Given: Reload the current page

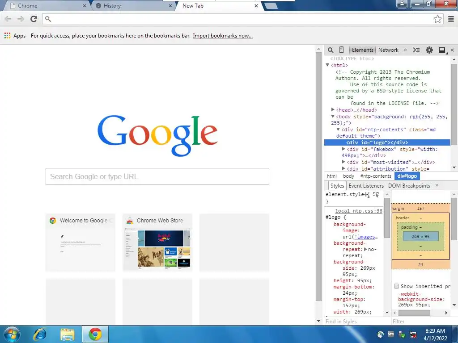Looking at the screenshot, I should (34, 19).
